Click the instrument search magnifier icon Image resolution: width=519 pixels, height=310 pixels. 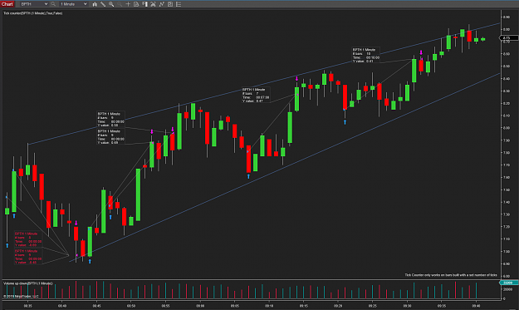click(x=53, y=4)
